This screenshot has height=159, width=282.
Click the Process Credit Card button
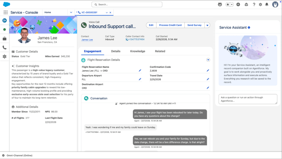click(x=170, y=25)
